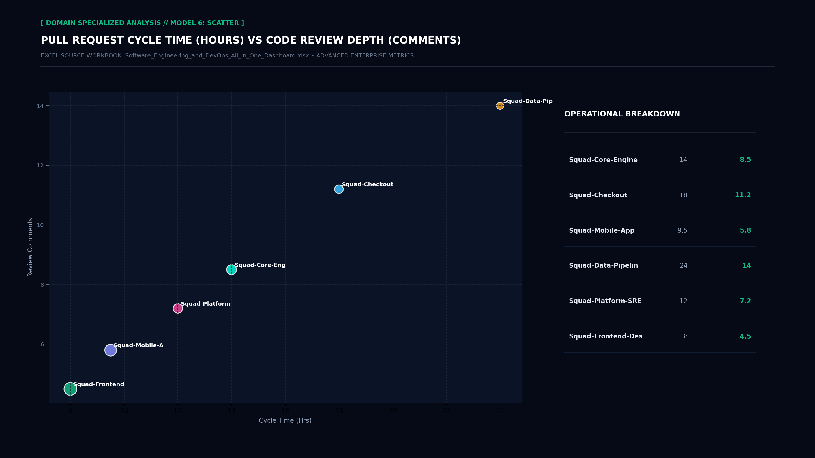The width and height of the screenshot is (815, 458).
Task: Click the Squad-Frontend chart label
Action: [x=99, y=384]
